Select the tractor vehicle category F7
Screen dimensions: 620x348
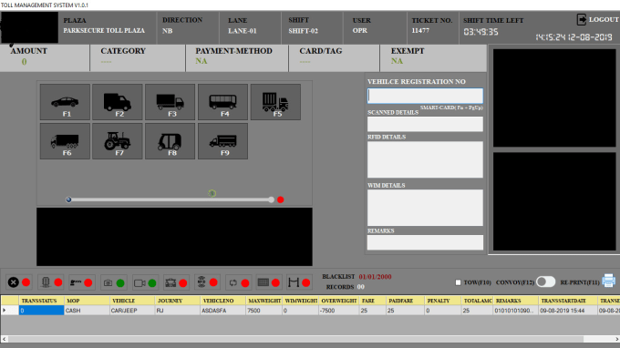pos(118,141)
